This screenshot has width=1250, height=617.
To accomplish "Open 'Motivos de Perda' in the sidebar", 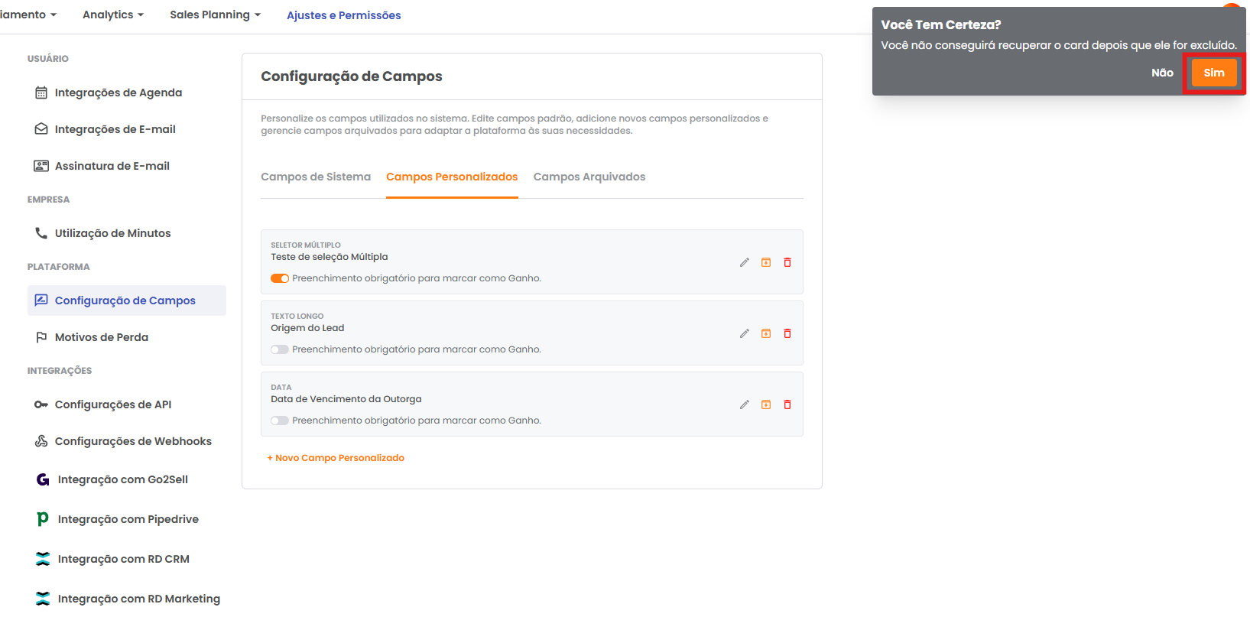I will click(101, 337).
